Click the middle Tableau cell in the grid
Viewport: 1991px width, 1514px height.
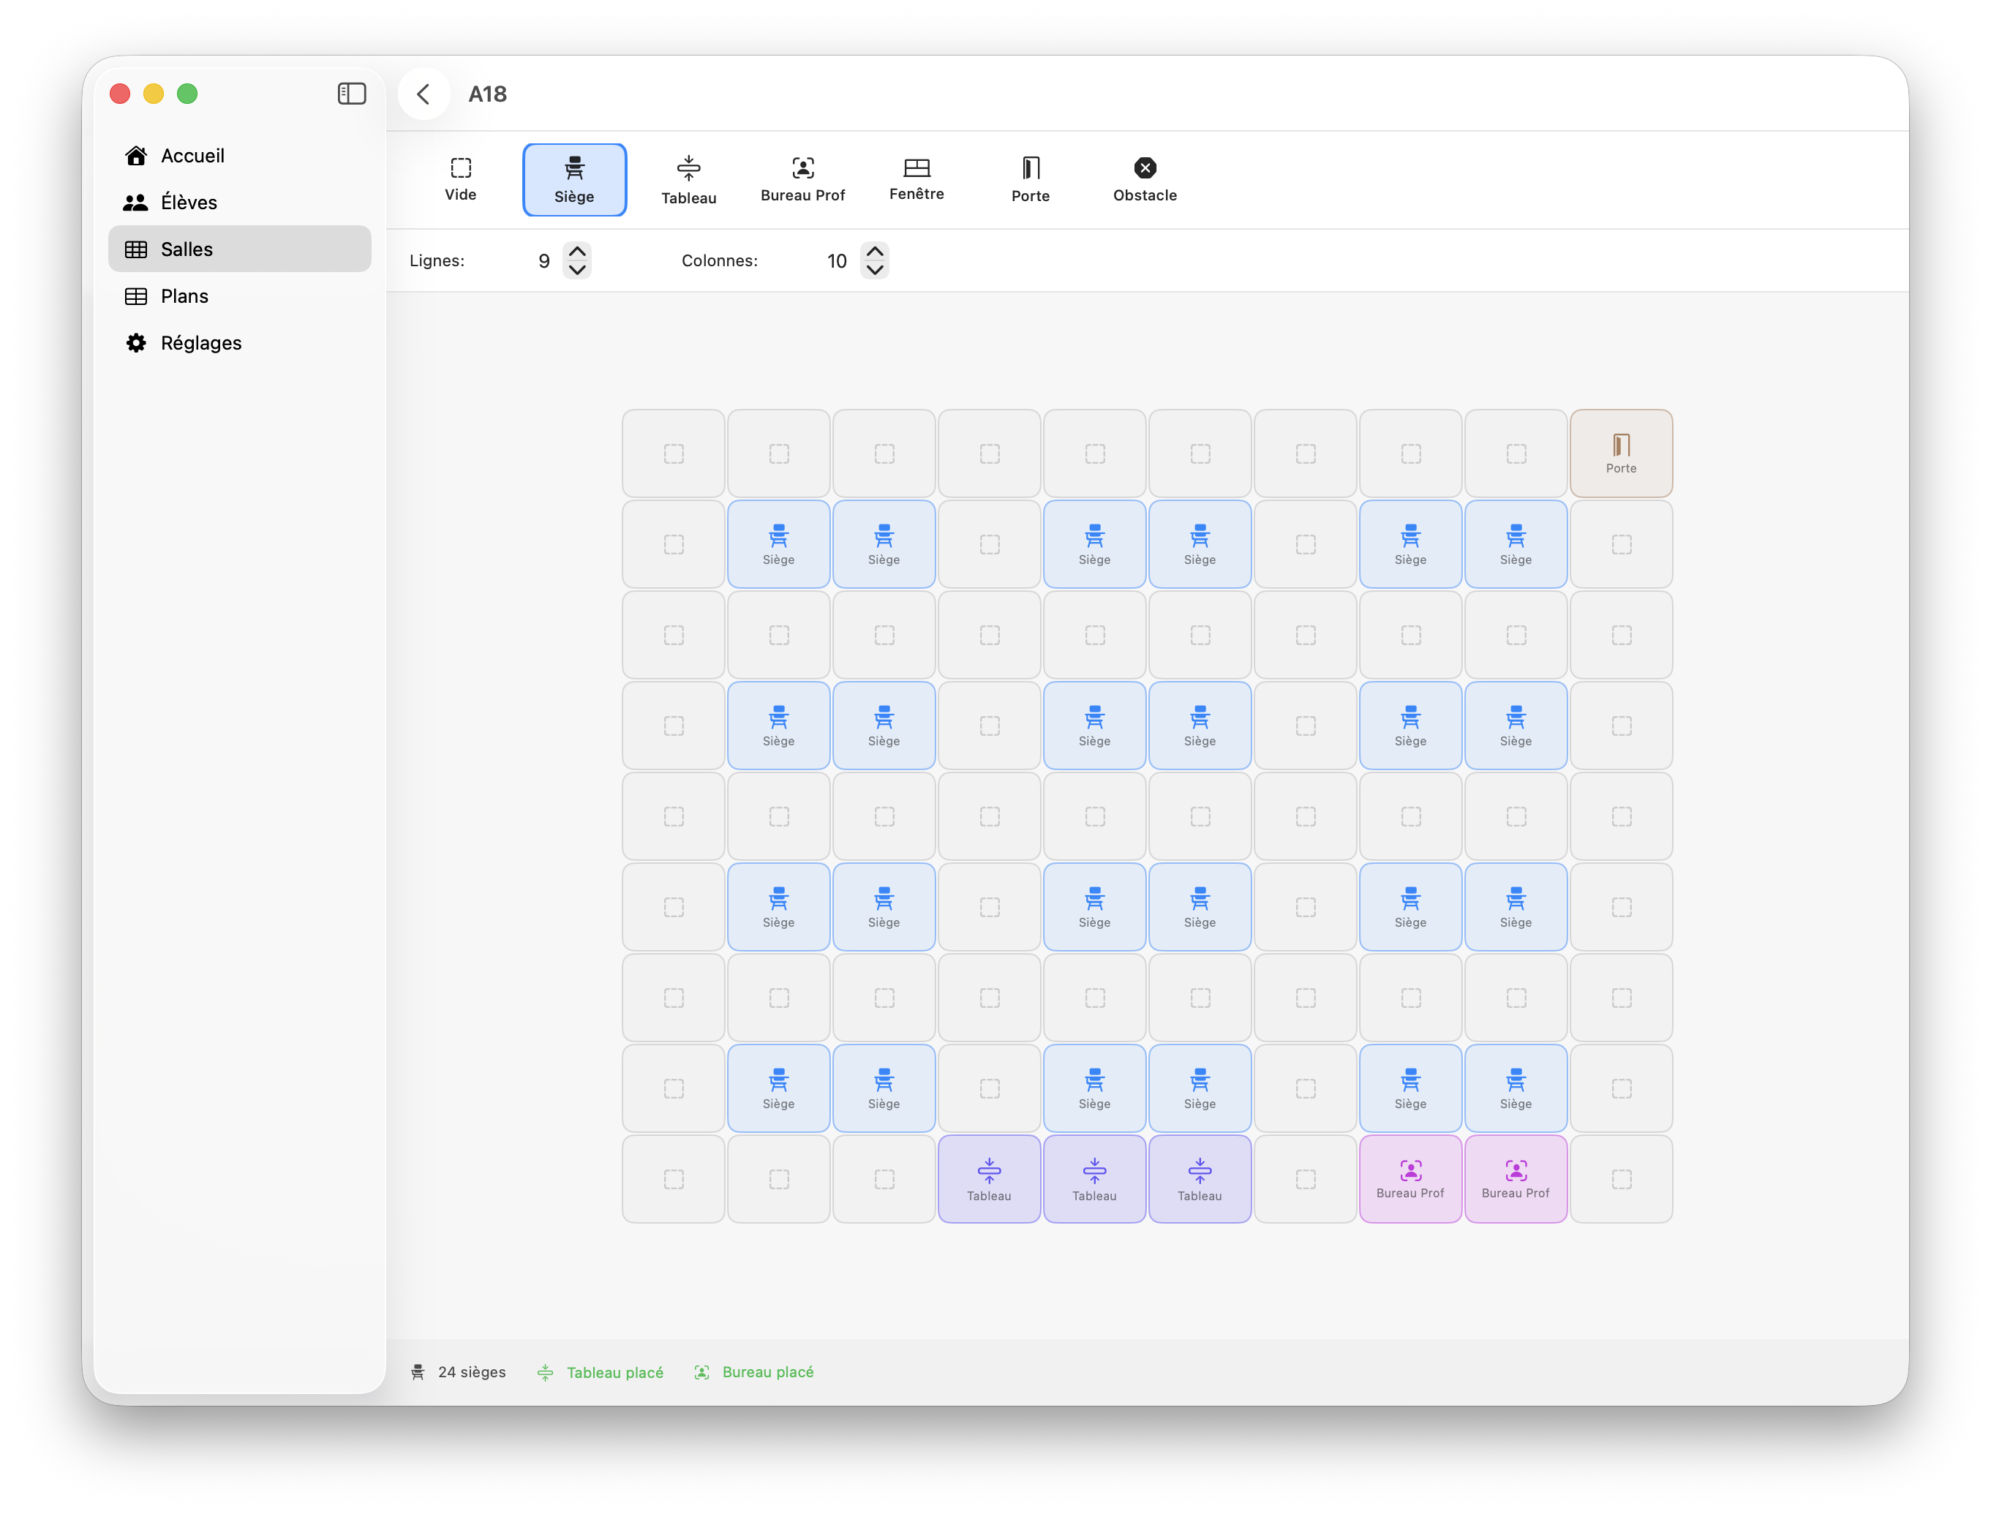tap(1094, 1179)
